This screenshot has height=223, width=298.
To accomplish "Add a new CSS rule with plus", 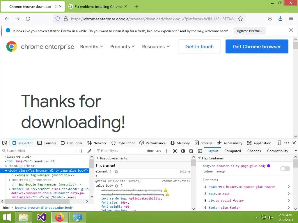I will [x=167, y=151].
